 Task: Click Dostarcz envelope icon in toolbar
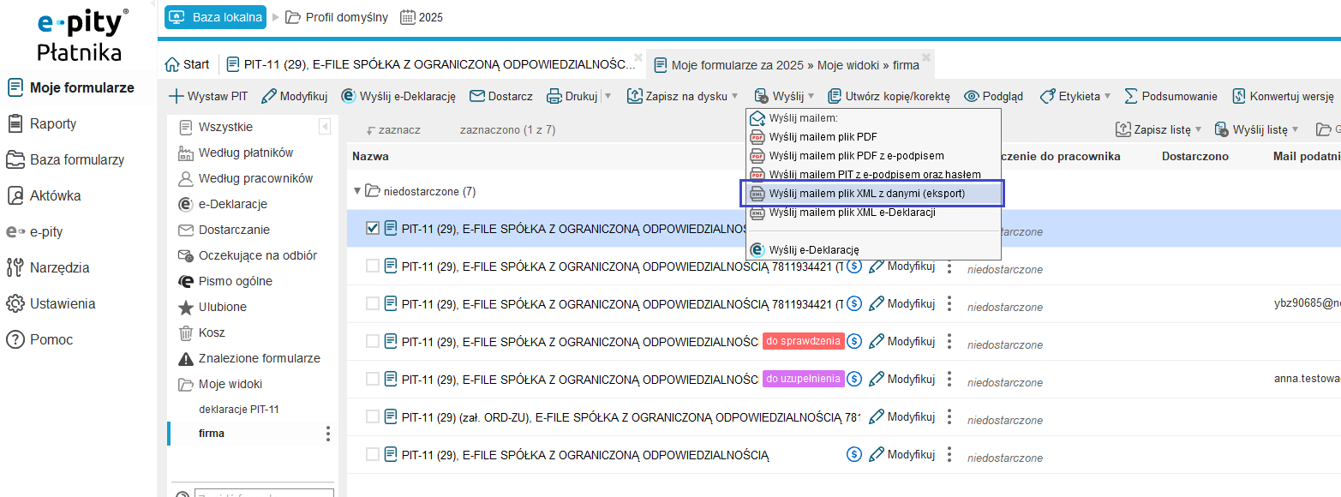(477, 97)
